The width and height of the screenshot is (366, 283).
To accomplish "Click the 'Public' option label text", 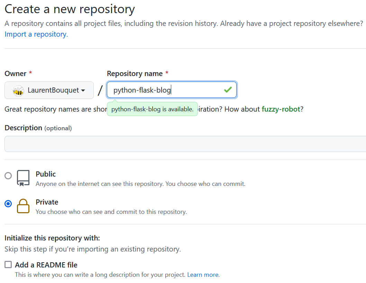I will click(46, 174).
